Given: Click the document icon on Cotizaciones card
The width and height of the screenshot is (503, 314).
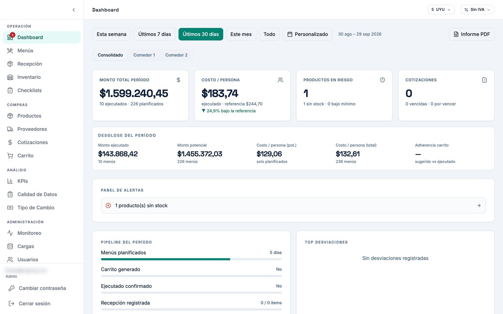Looking at the screenshot, I should tap(484, 80).
